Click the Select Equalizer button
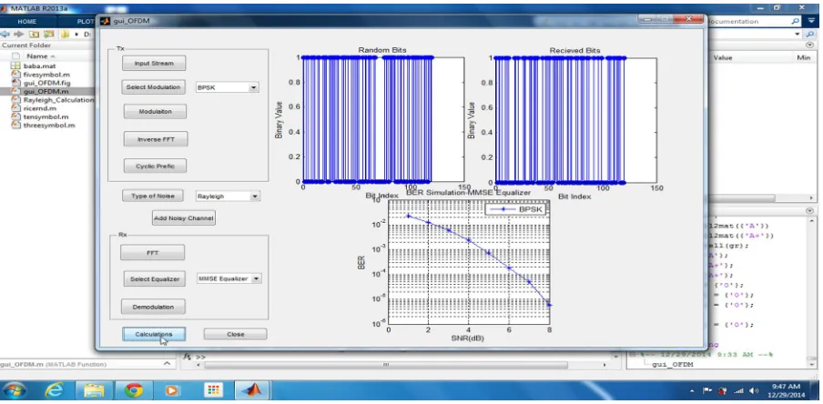This screenshot has width=823, height=404. 155,278
